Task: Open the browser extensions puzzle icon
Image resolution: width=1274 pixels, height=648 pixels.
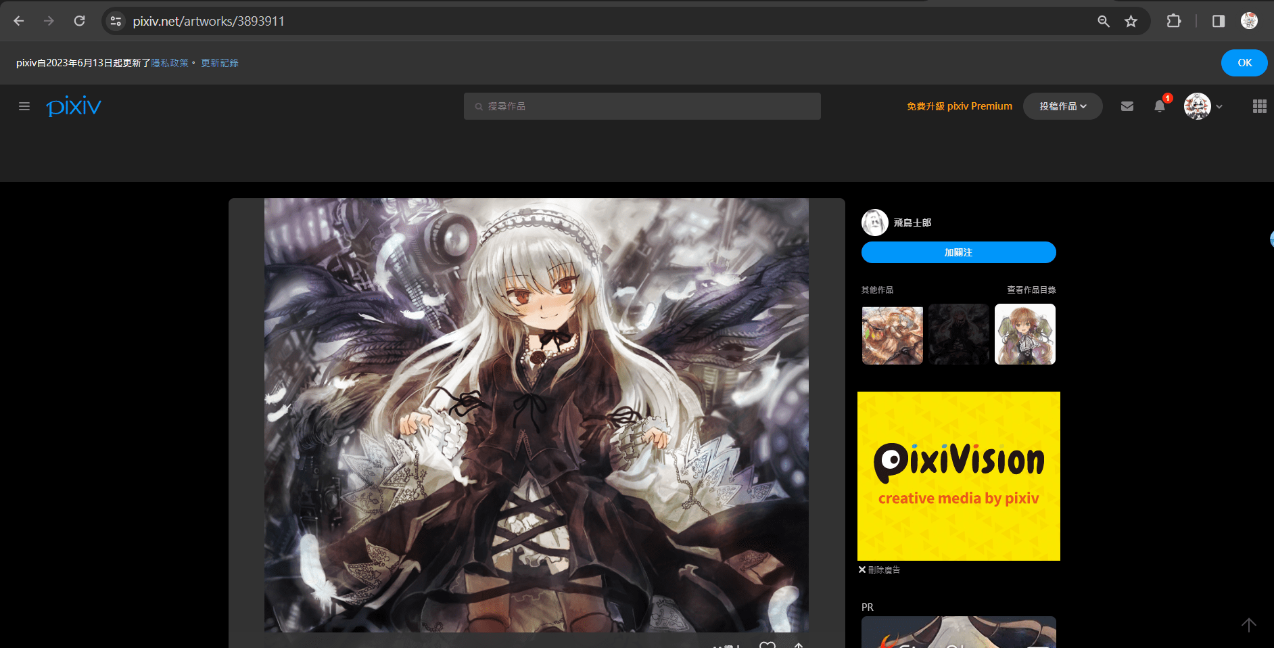Action: coord(1174,21)
